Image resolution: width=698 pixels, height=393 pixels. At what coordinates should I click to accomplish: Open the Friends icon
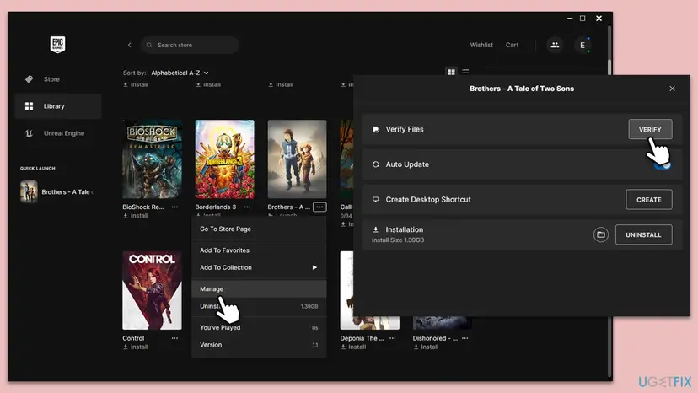click(555, 45)
